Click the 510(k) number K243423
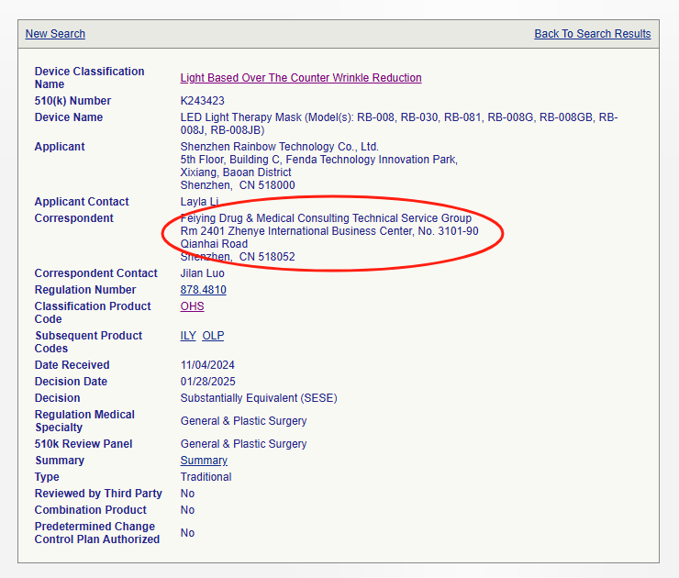 tap(203, 101)
